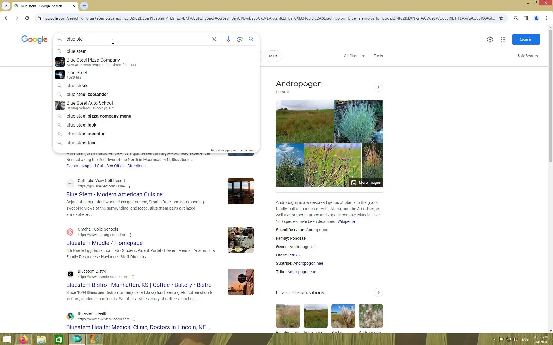
Task: Open the Google apps grid
Action: [x=503, y=39]
